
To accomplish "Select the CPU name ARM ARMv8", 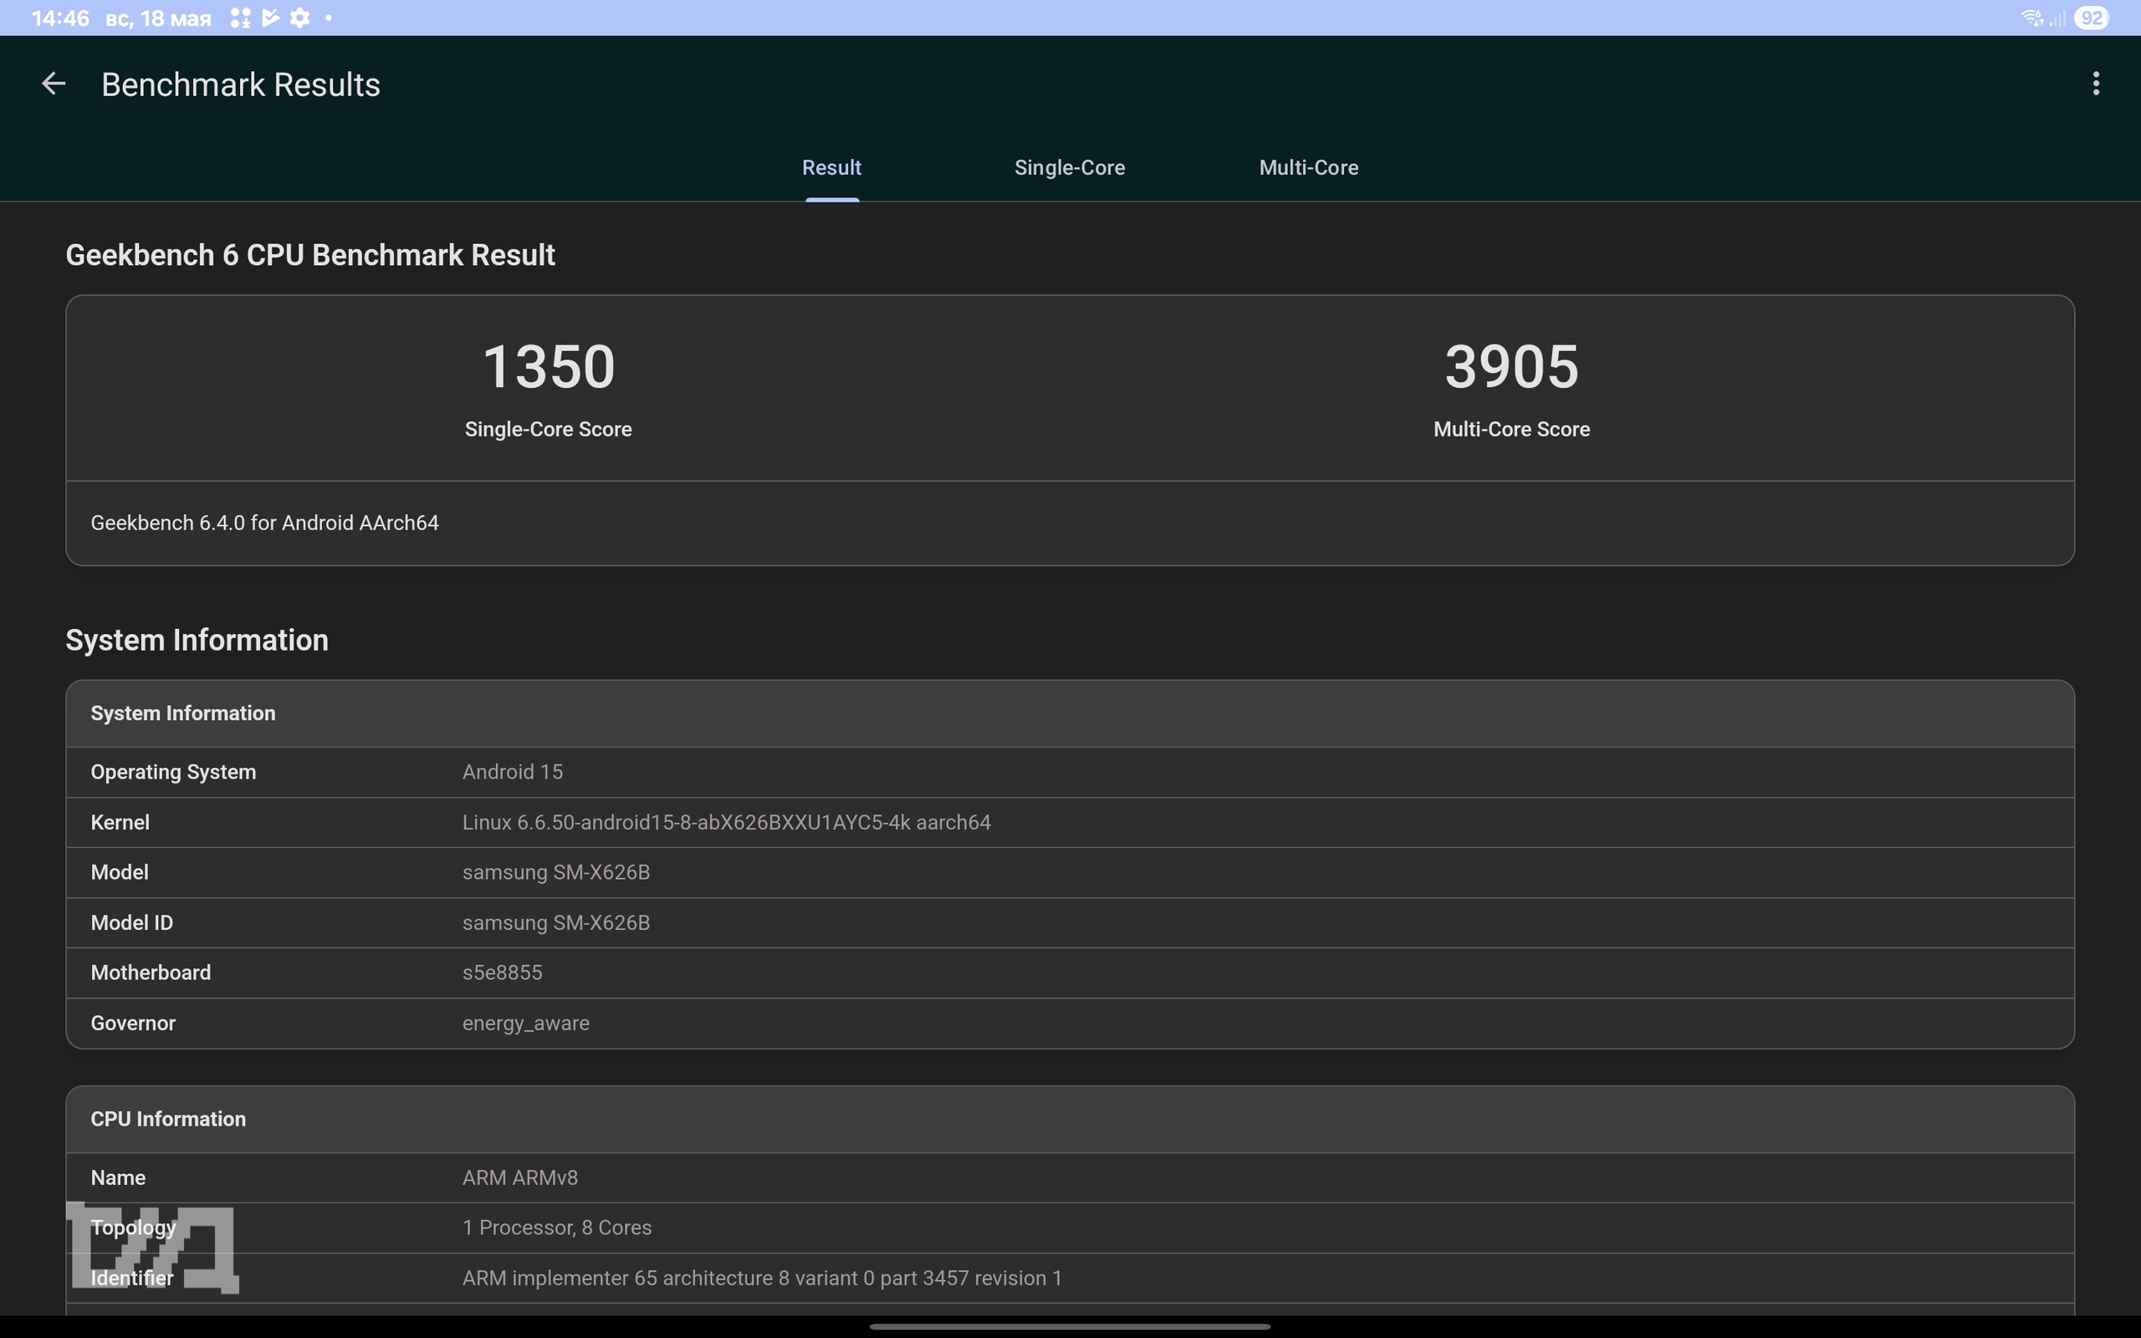I will pos(520,1177).
